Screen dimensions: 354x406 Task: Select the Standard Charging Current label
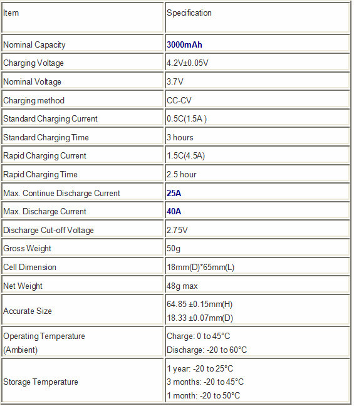pos(50,119)
